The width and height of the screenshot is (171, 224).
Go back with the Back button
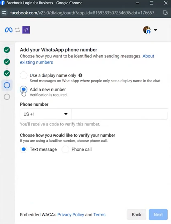(136, 214)
